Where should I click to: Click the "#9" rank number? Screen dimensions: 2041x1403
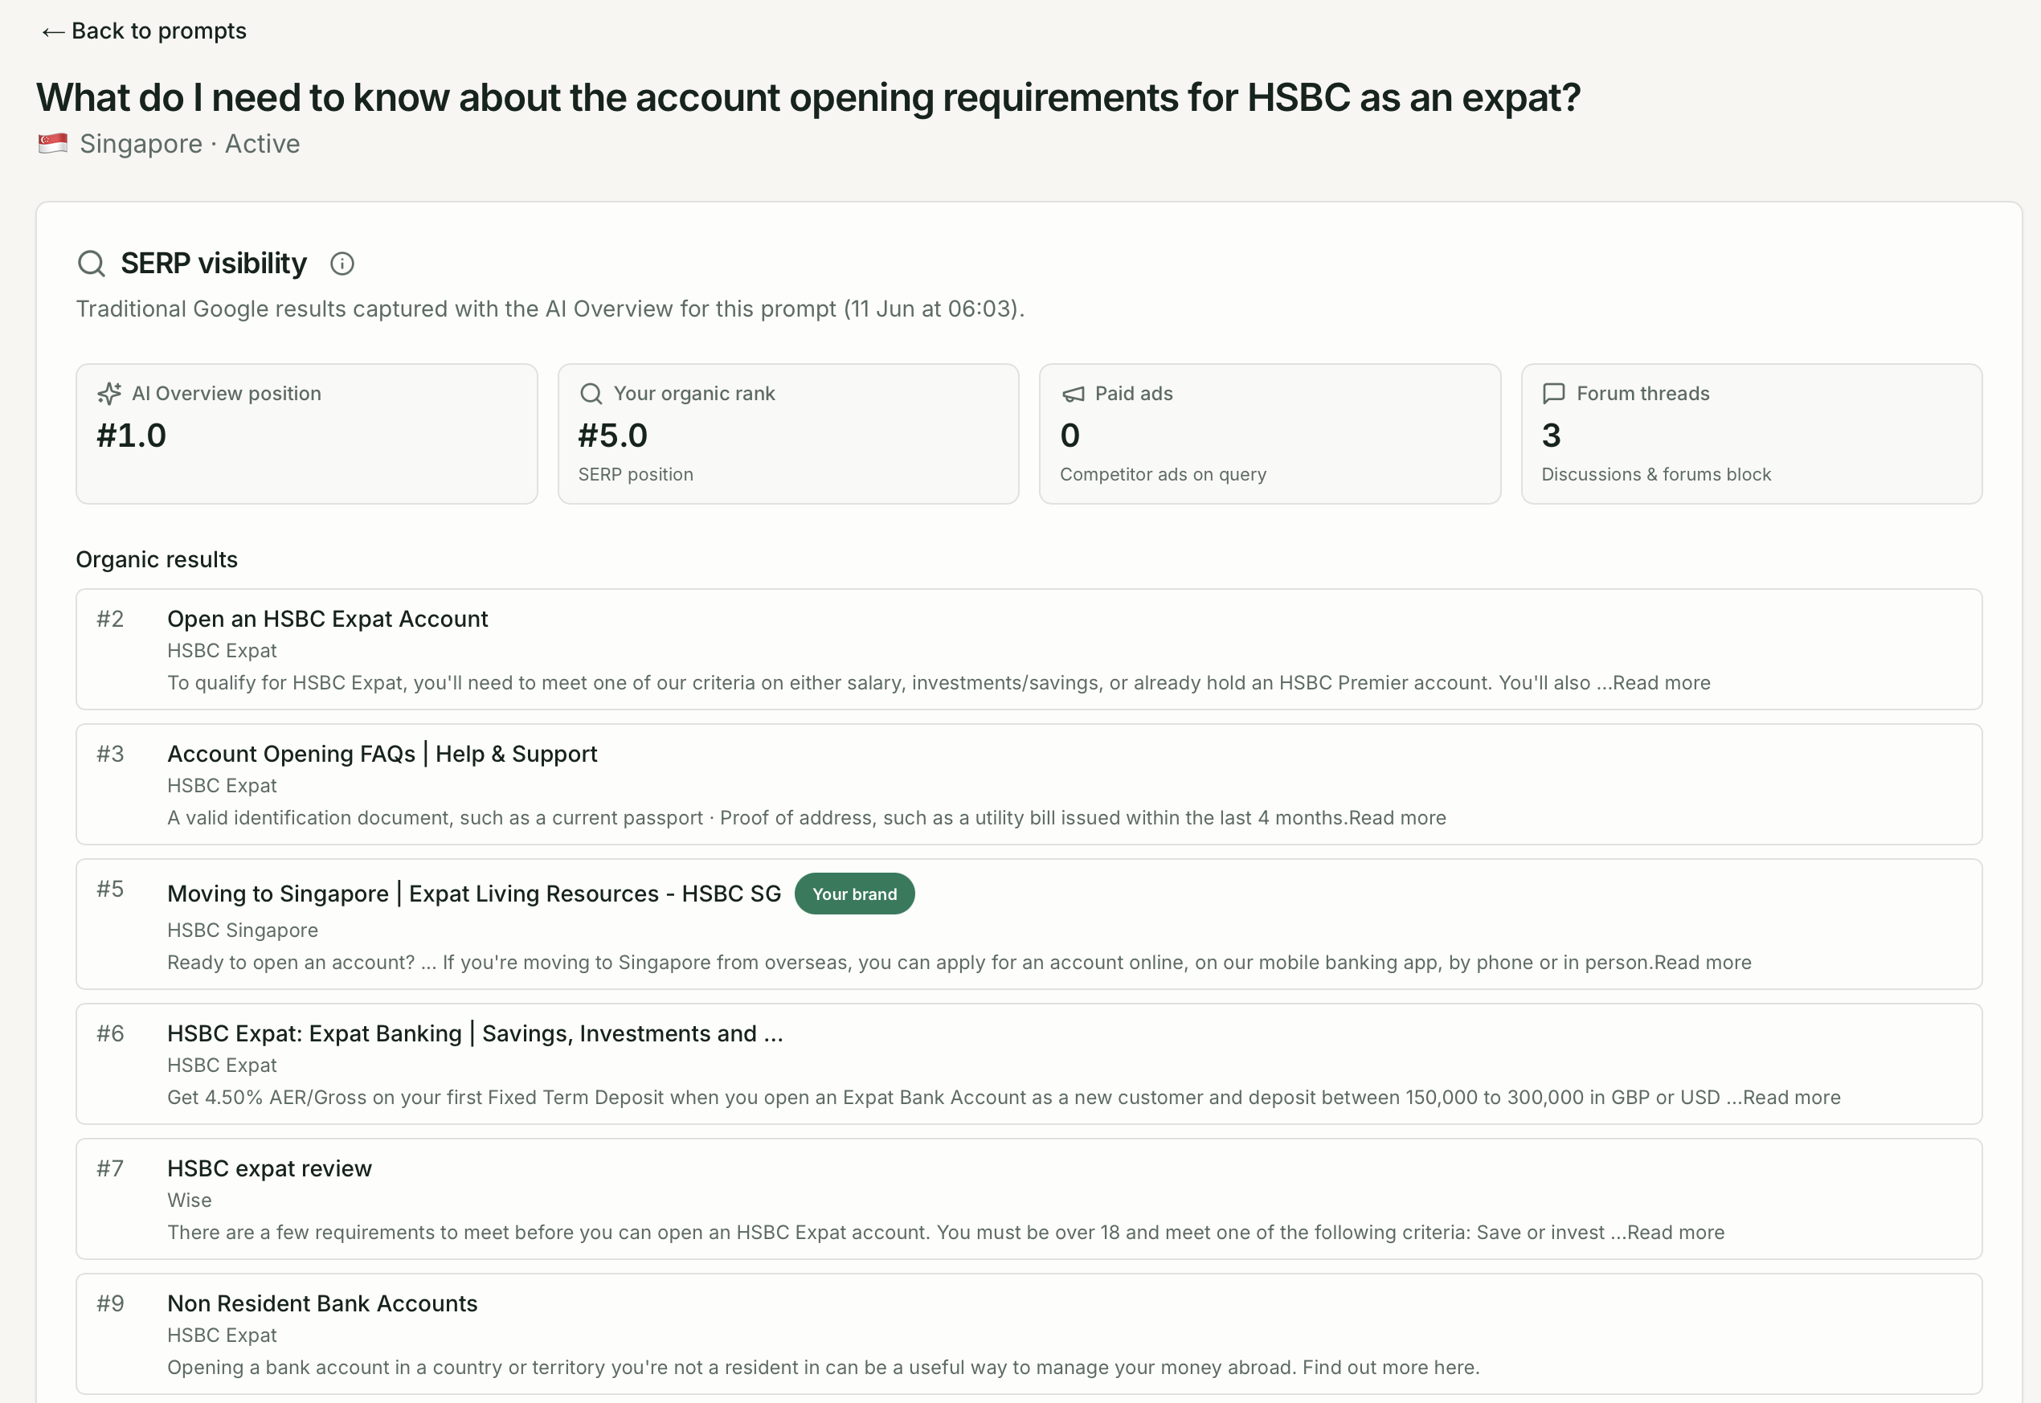pos(110,1303)
